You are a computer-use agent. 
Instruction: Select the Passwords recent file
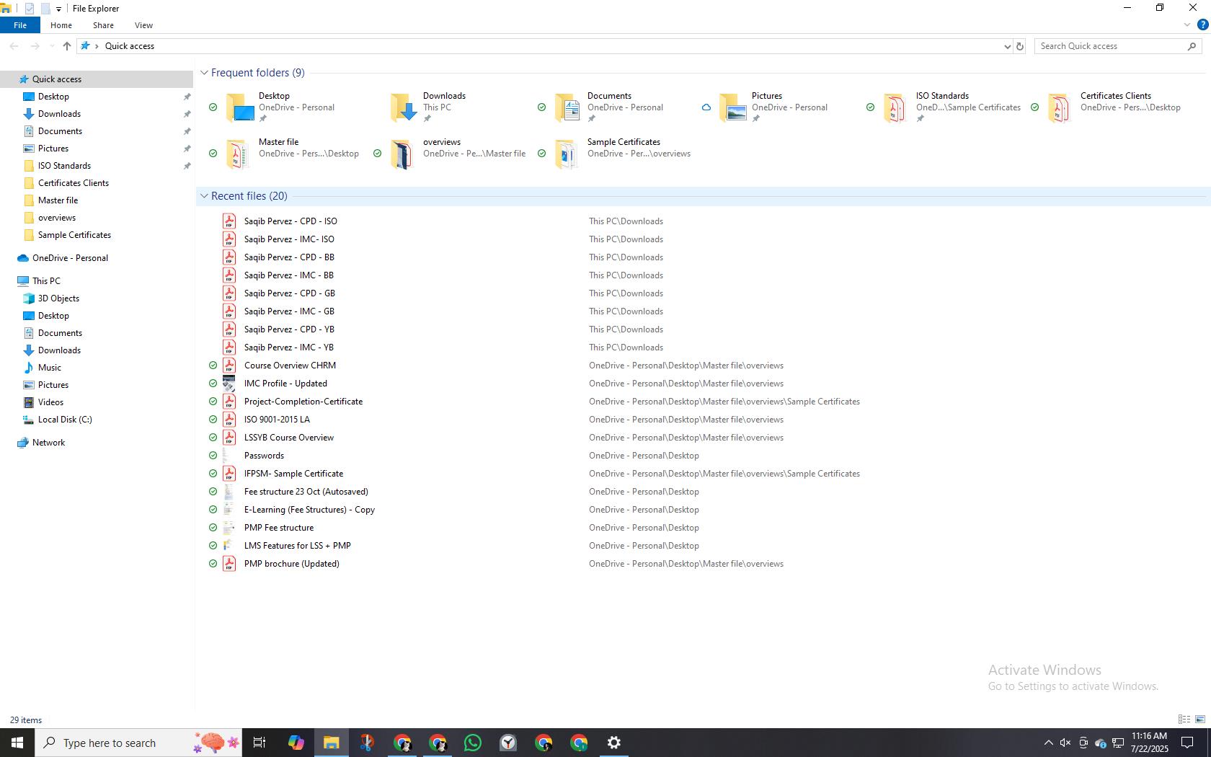pos(264,456)
